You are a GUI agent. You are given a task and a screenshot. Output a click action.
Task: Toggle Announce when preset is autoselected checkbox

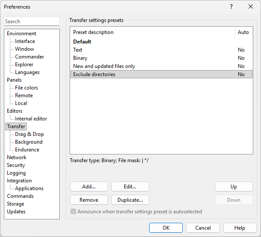click(73, 212)
